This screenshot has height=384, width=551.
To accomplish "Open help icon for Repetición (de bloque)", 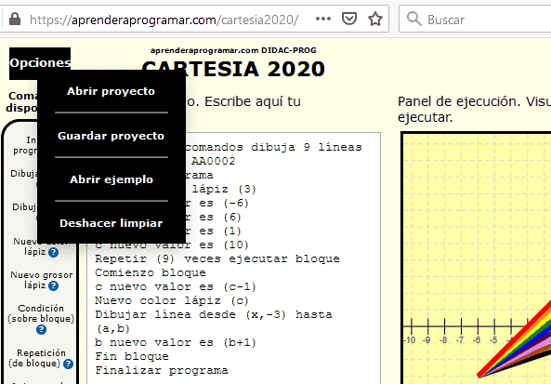I will click(68, 364).
